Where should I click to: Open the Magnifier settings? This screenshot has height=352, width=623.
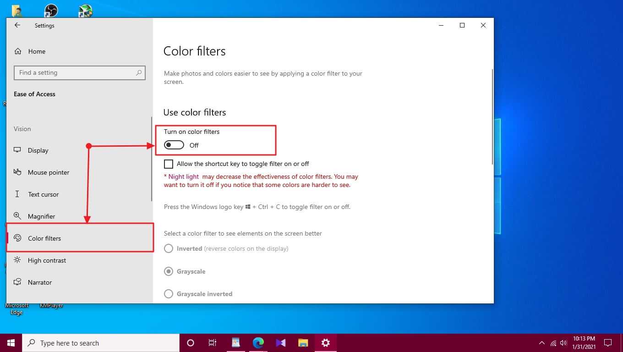click(x=41, y=216)
